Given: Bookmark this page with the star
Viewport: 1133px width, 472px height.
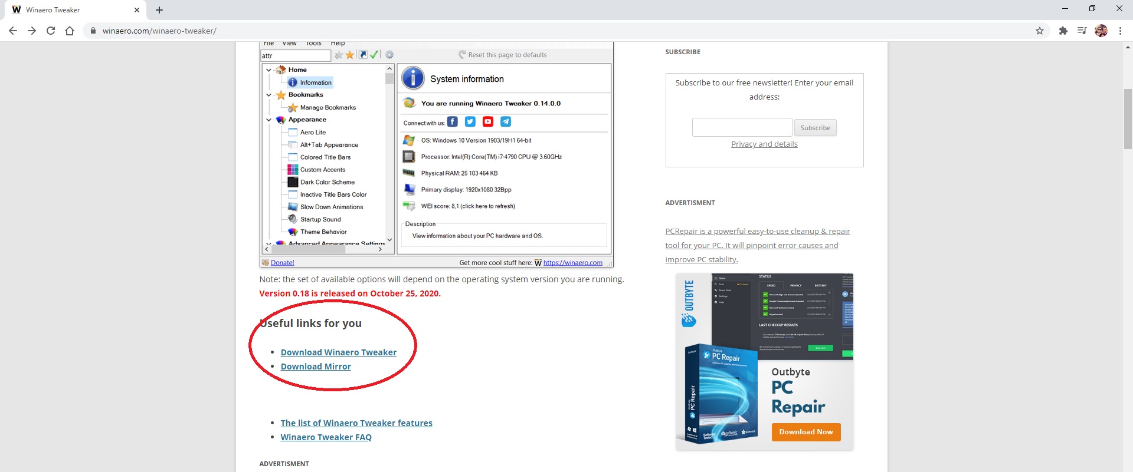Looking at the screenshot, I should click(1040, 31).
